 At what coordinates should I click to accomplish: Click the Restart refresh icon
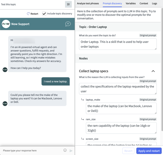tap(28, 14)
